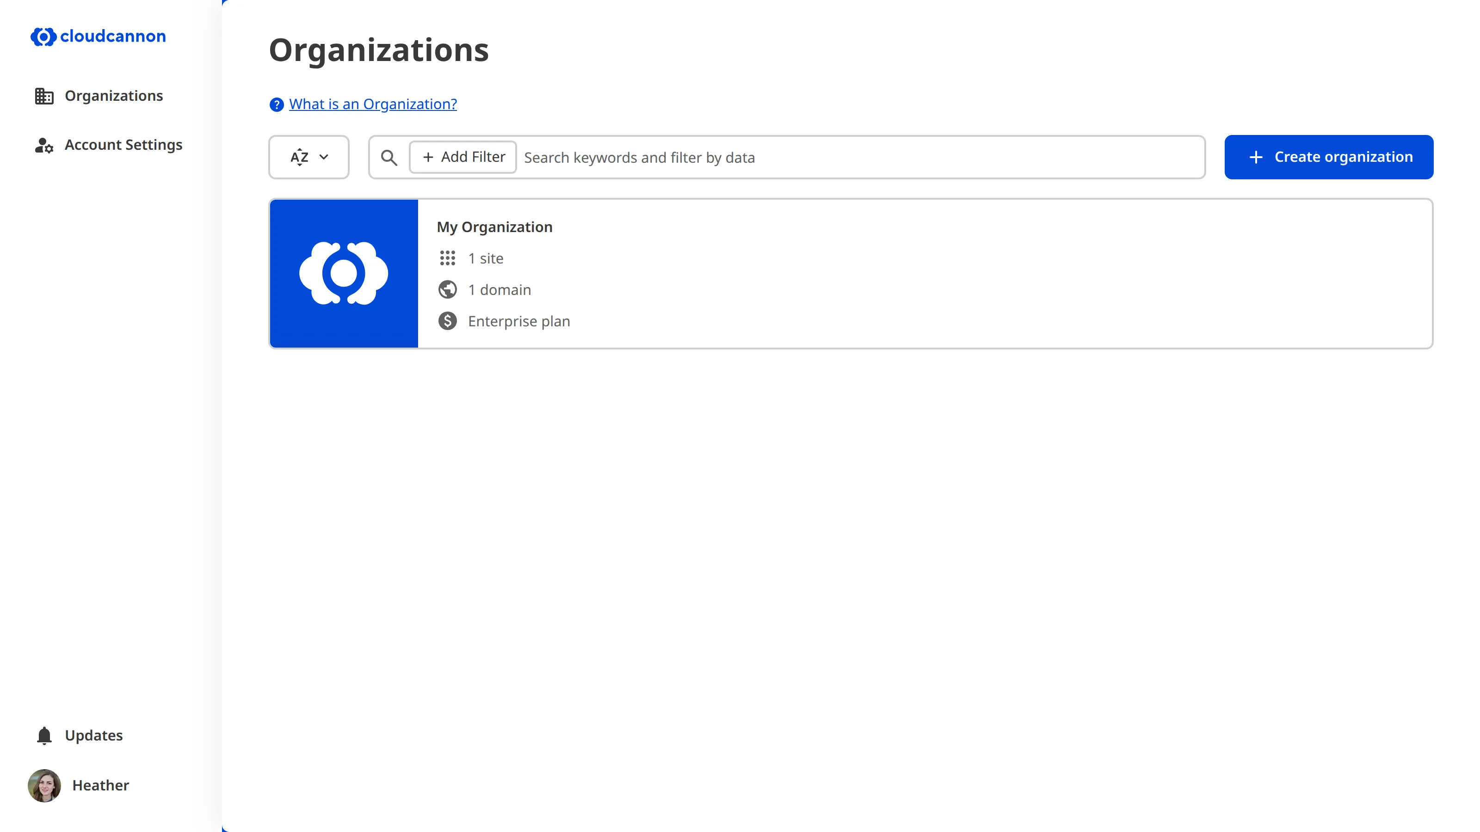Open the Add Filter selector
1480x832 pixels.
click(462, 157)
